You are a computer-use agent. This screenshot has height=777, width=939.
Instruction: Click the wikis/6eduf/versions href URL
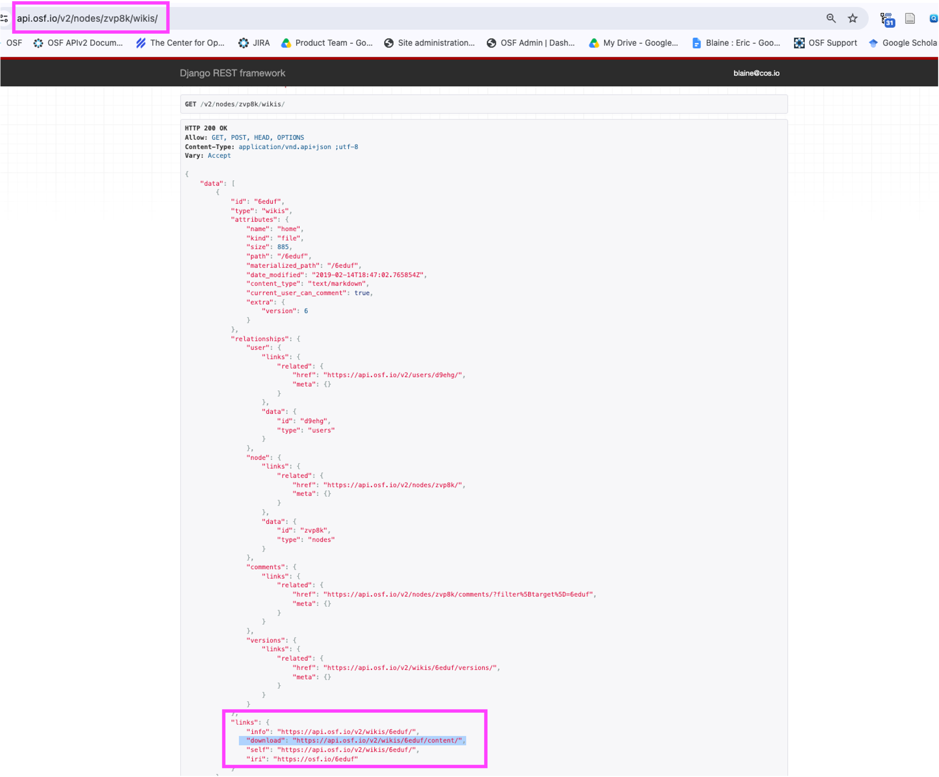[x=410, y=668]
